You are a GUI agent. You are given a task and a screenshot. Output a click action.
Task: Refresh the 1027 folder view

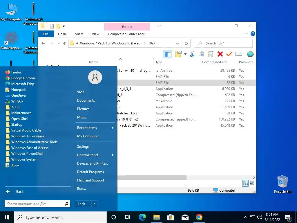[x=186, y=43]
